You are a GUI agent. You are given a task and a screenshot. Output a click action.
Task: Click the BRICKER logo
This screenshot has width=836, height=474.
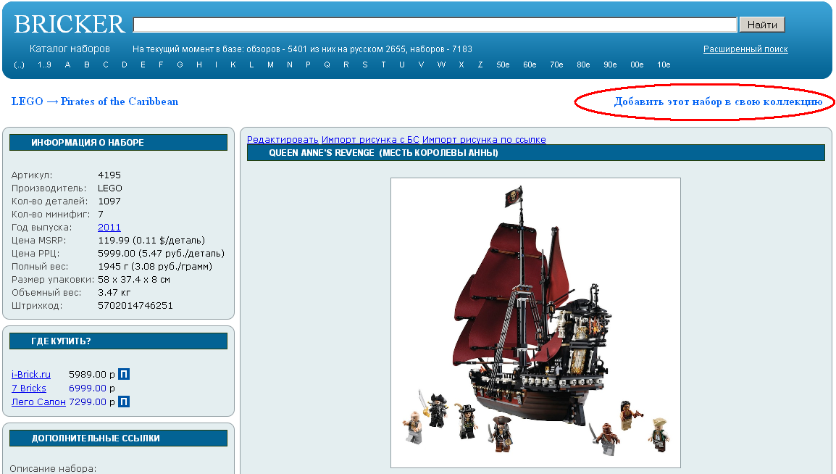point(70,25)
